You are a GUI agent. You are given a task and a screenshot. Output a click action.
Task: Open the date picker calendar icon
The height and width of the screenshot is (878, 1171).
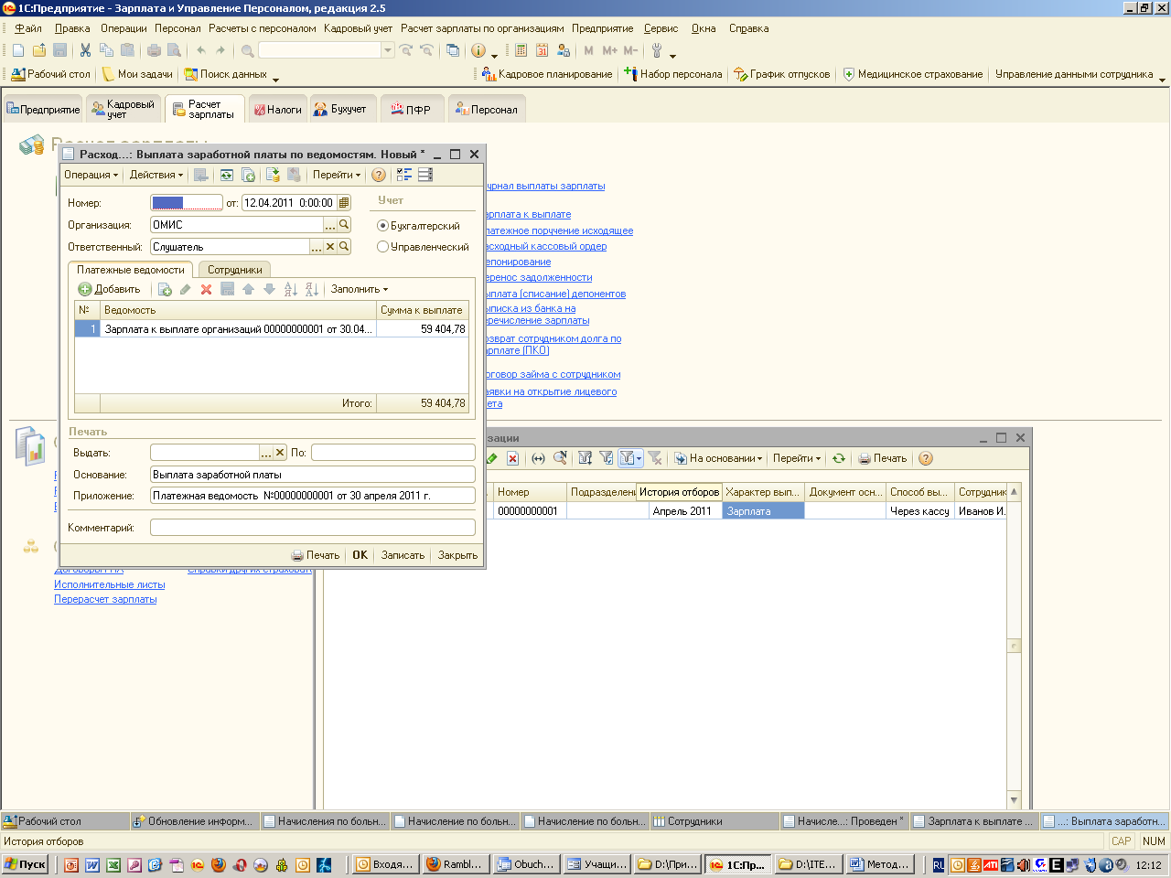pyautogui.click(x=344, y=203)
